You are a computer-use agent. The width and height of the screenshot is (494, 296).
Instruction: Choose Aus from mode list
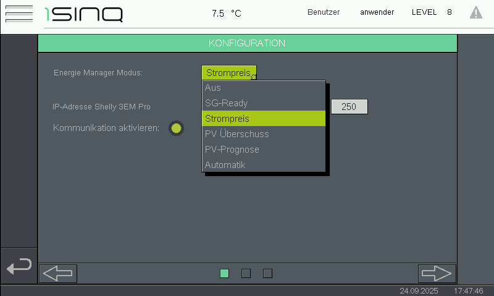(264, 88)
